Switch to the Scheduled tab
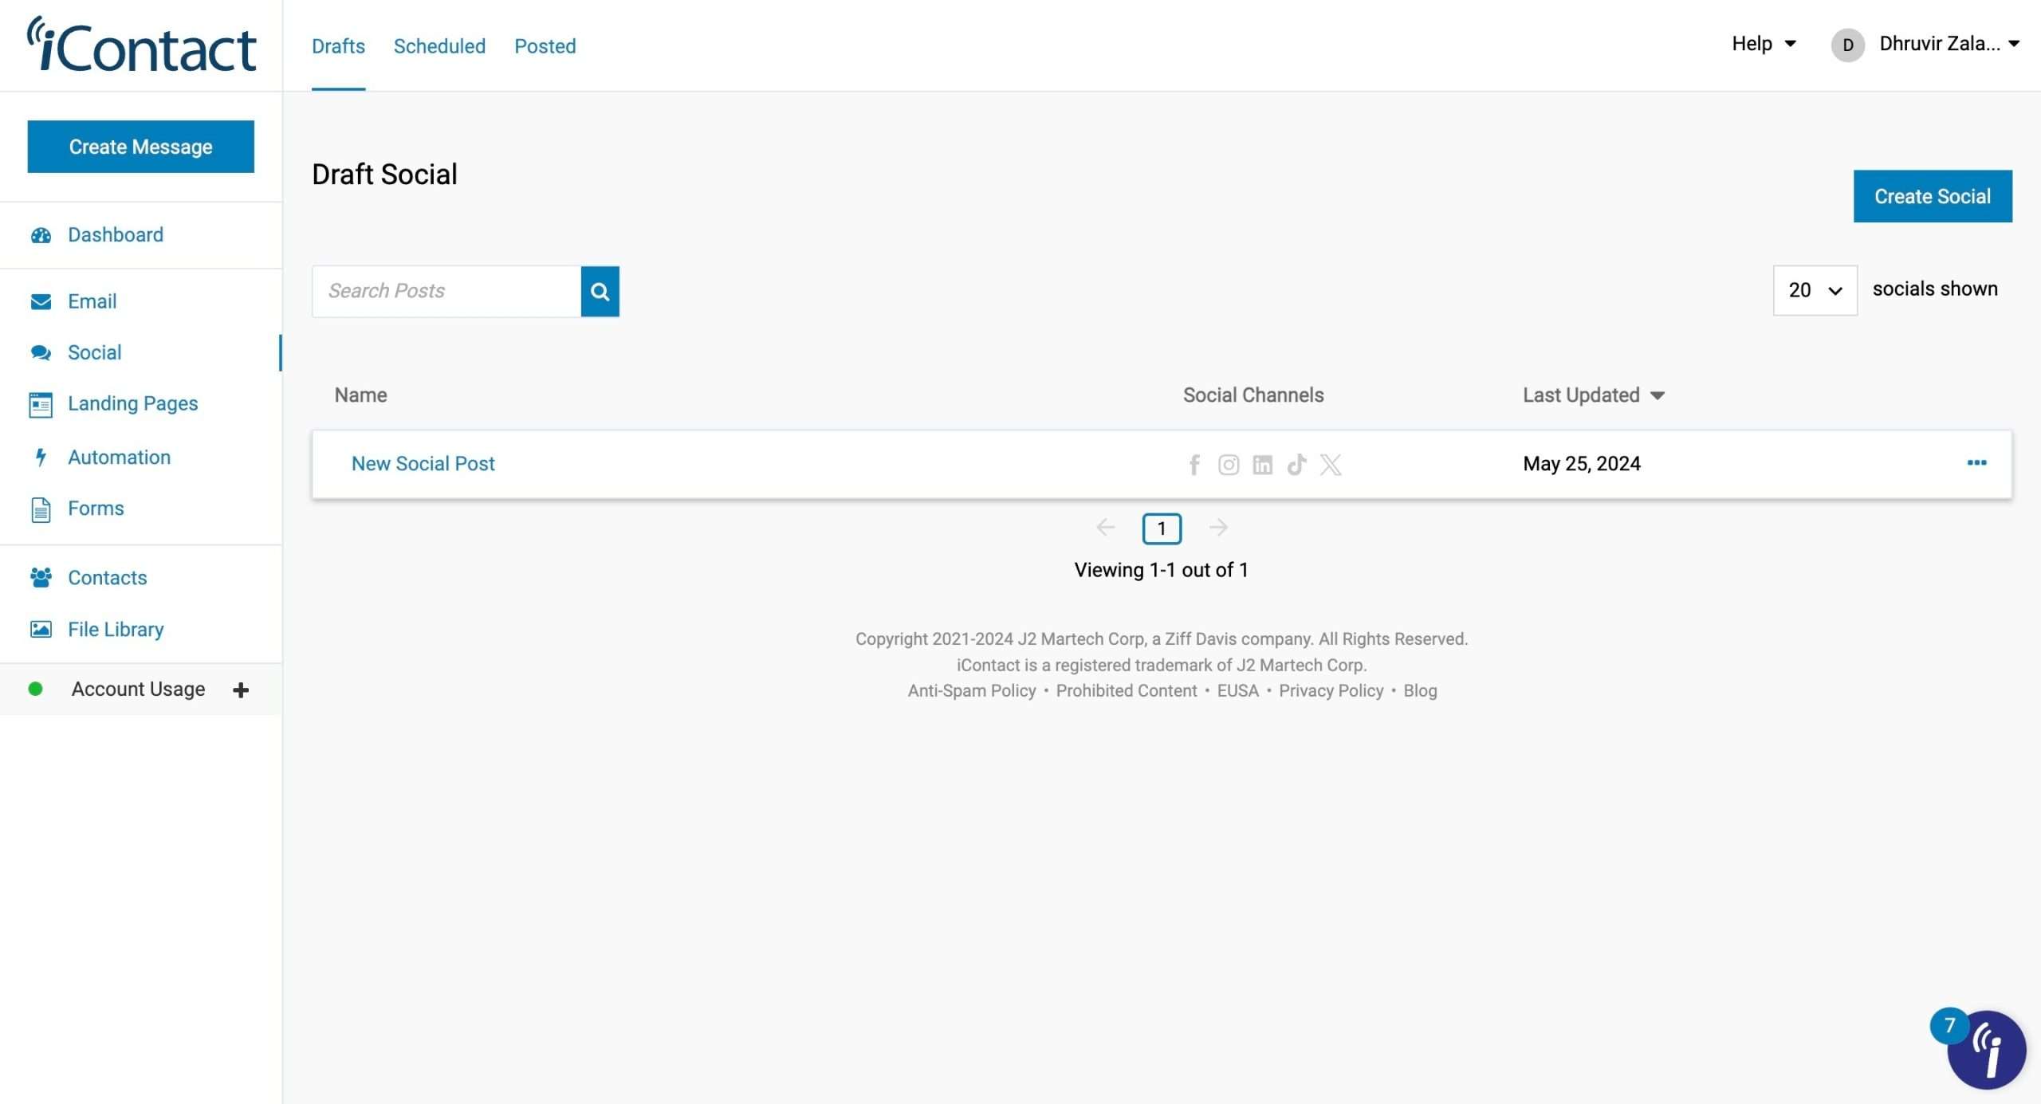Viewport: 2041px width, 1104px height. [x=439, y=46]
